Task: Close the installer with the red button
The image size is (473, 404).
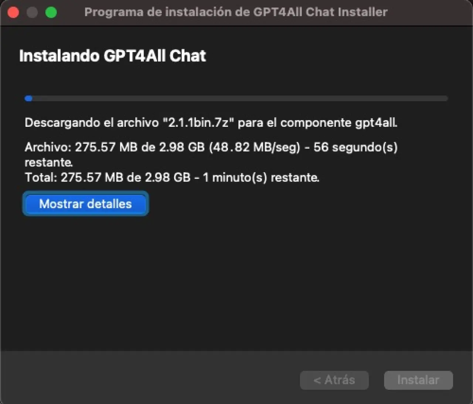Action: pos(13,13)
